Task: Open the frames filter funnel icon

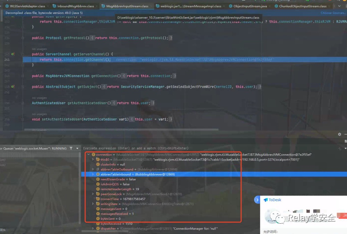Action: click(71, 148)
